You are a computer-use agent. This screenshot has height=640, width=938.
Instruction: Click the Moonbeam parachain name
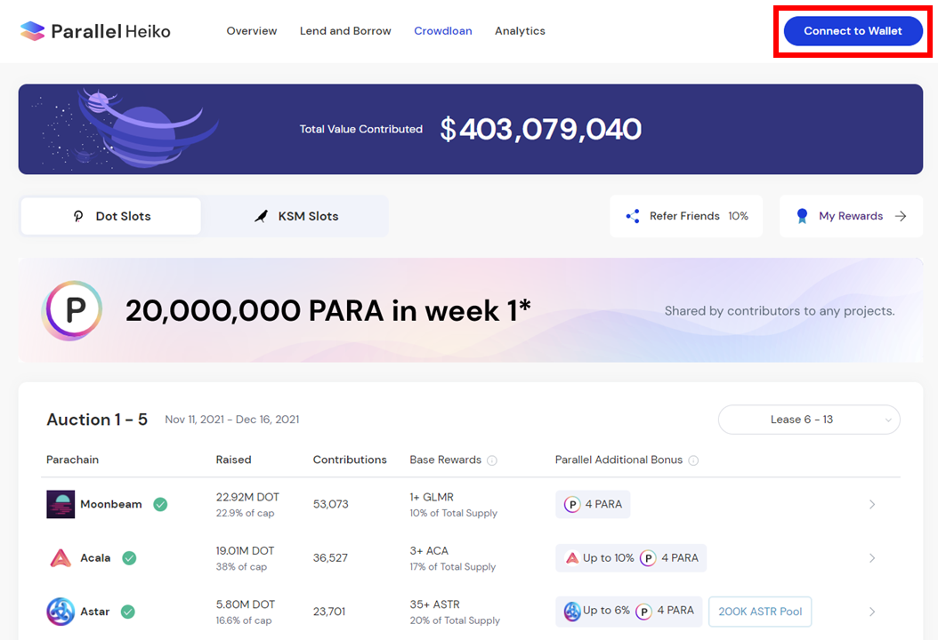[111, 504]
